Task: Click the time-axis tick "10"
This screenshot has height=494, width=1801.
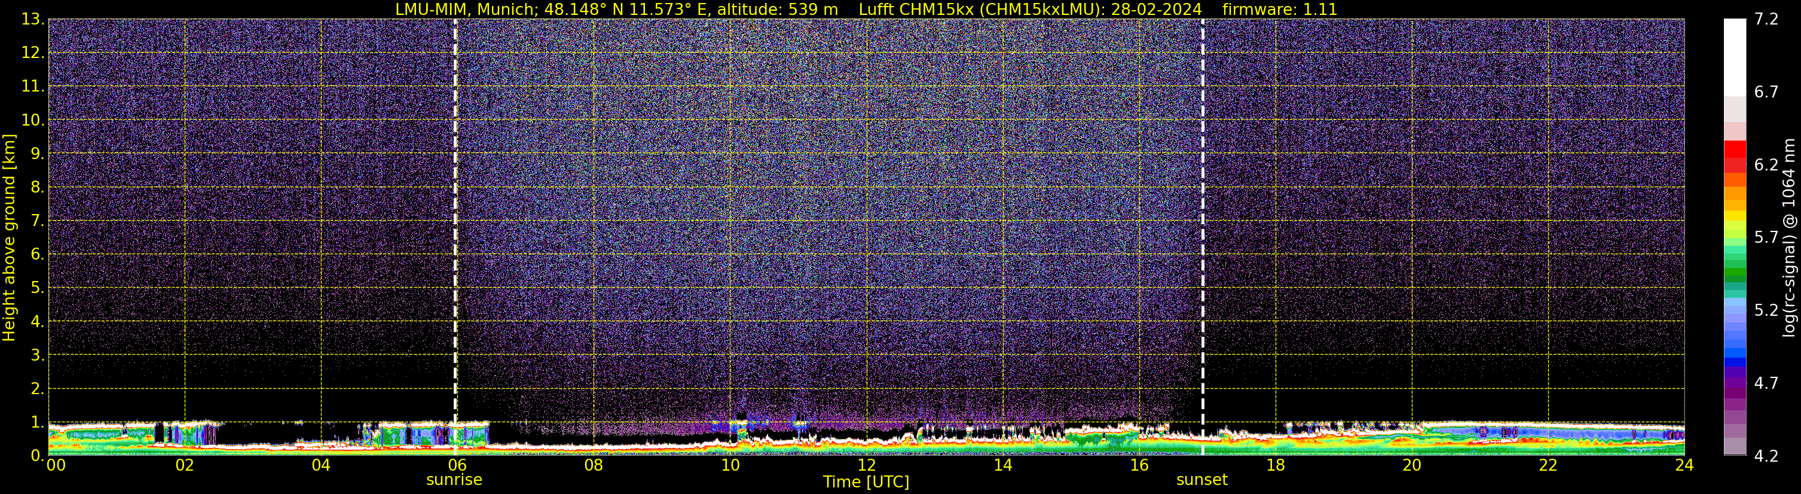Action: point(730,465)
